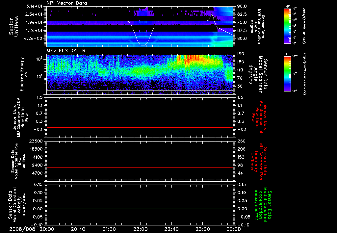The image size is (337, 233).
Task: Click the red MU Scanner Int Raw label
Action: click(260, 116)
